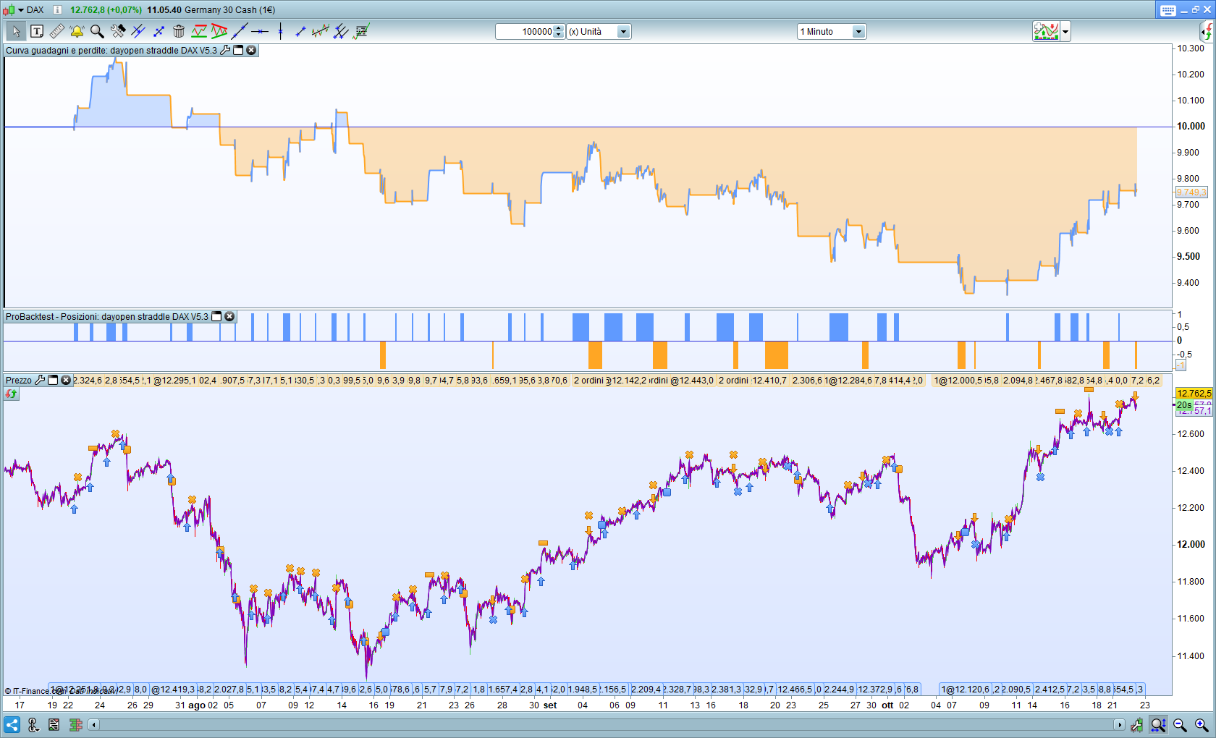Click the Prezzo panel label
Viewport: 1216px width, 738px height.
(19, 381)
